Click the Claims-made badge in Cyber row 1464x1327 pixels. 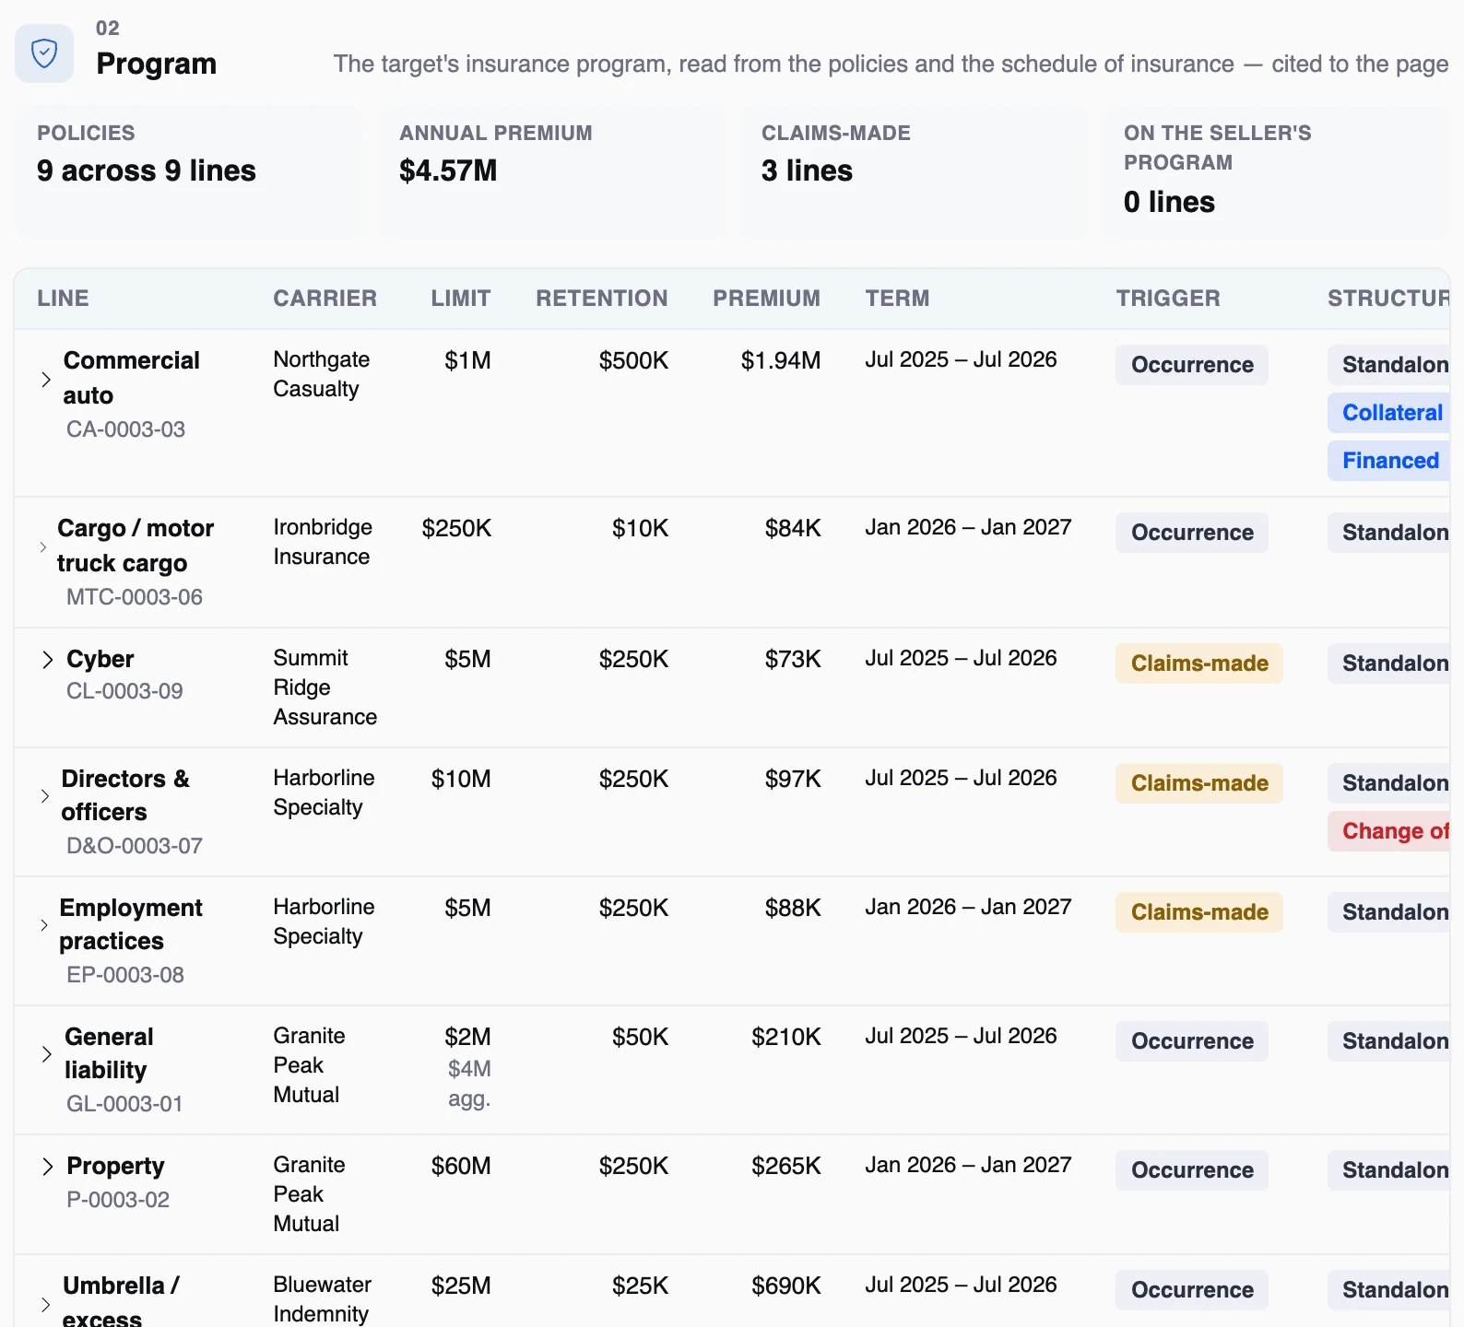(x=1199, y=663)
